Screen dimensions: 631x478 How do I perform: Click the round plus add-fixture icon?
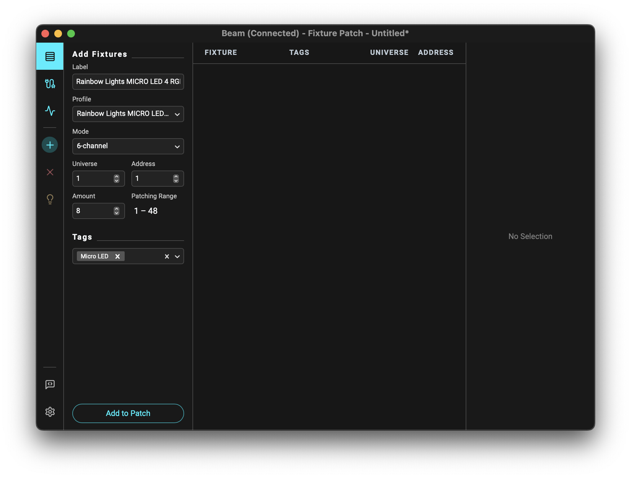click(50, 145)
